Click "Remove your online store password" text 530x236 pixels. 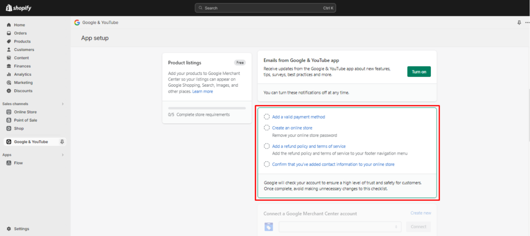pos(304,135)
